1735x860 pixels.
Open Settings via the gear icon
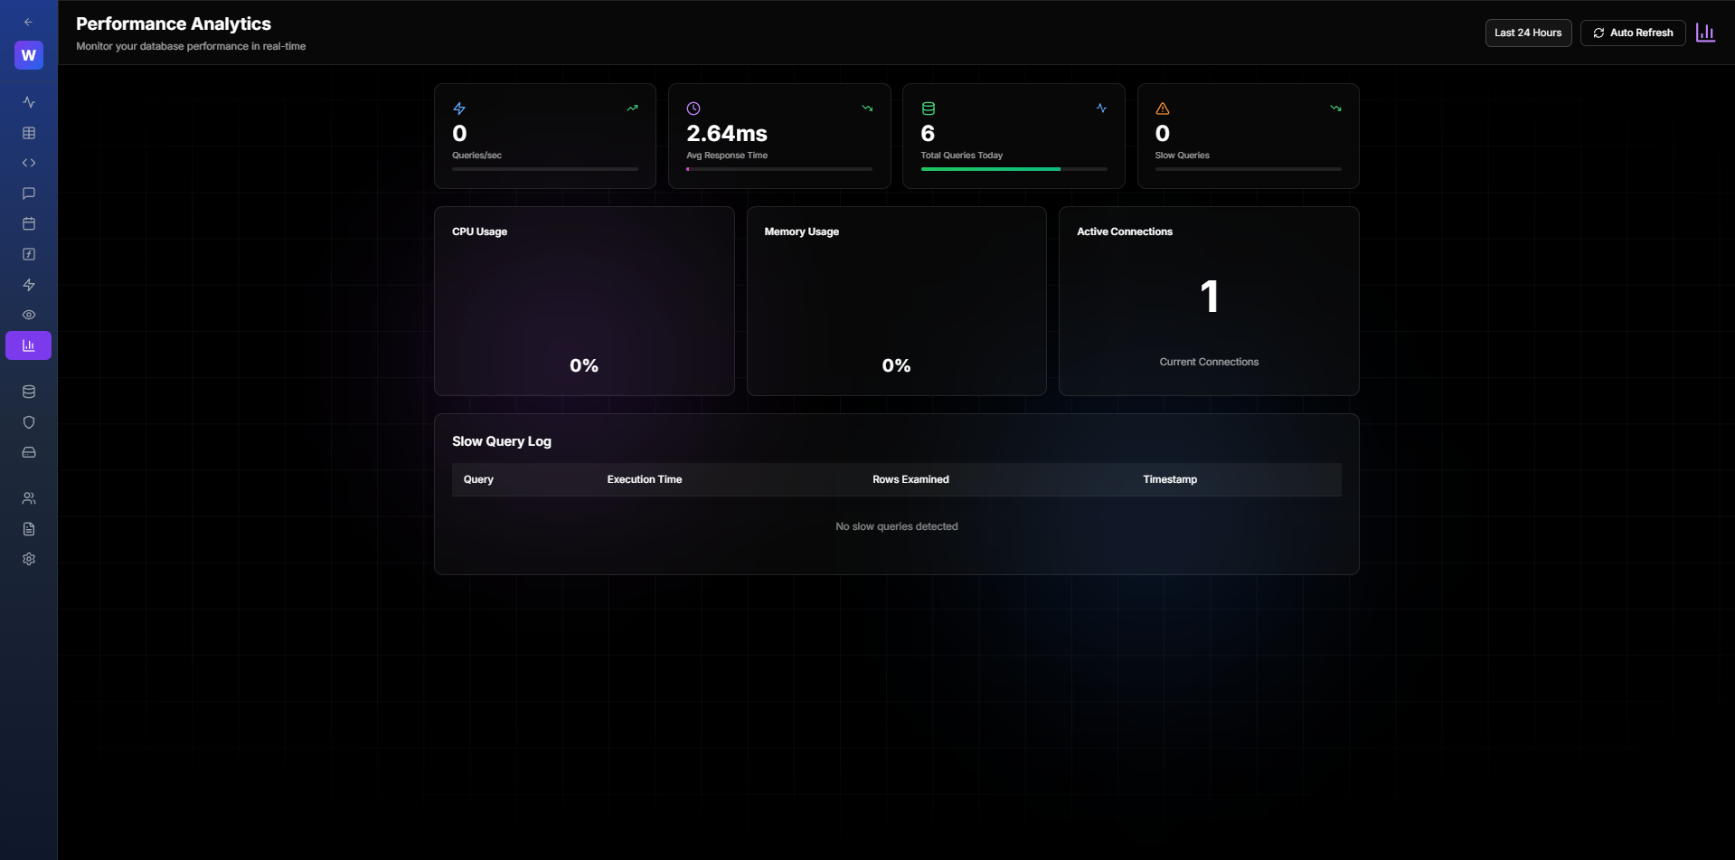(29, 559)
